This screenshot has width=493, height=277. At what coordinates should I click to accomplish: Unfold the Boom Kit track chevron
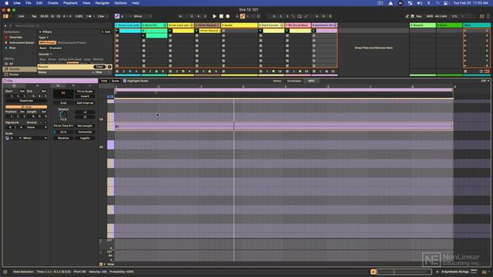pyautogui.click(x=165, y=25)
